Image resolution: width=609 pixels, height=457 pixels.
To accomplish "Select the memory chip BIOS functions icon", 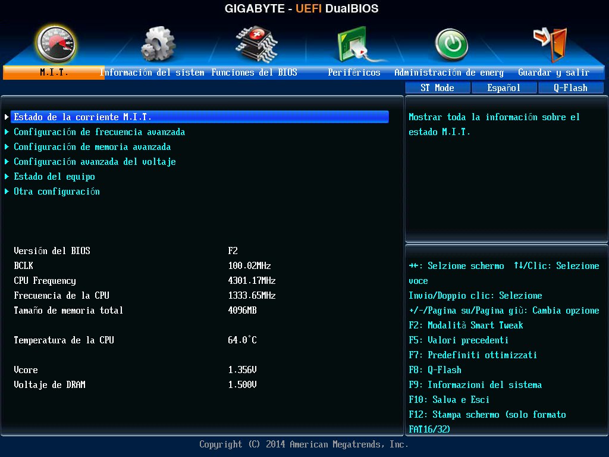I will click(x=256, y=44).
